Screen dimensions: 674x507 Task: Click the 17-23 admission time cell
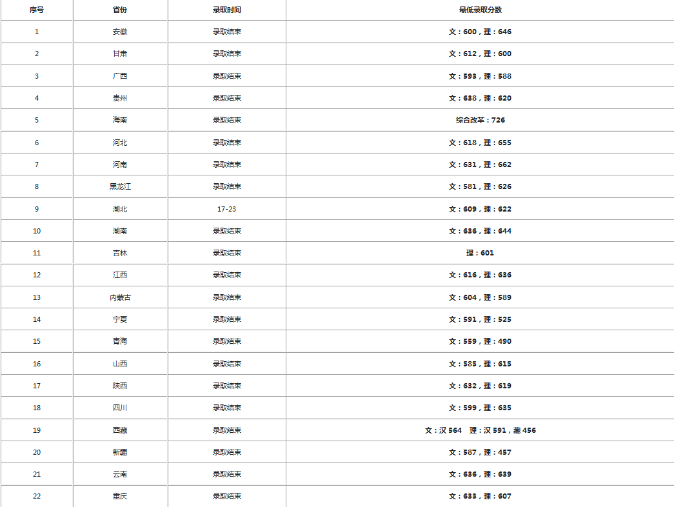[x=227, y=209]
